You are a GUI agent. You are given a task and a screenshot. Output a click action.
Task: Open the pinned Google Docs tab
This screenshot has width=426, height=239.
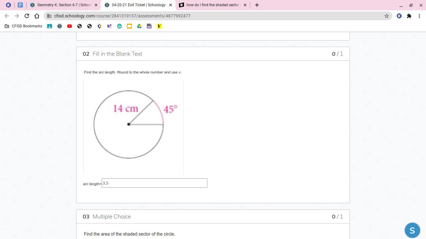pyautogui.click(x=20, y=5)
